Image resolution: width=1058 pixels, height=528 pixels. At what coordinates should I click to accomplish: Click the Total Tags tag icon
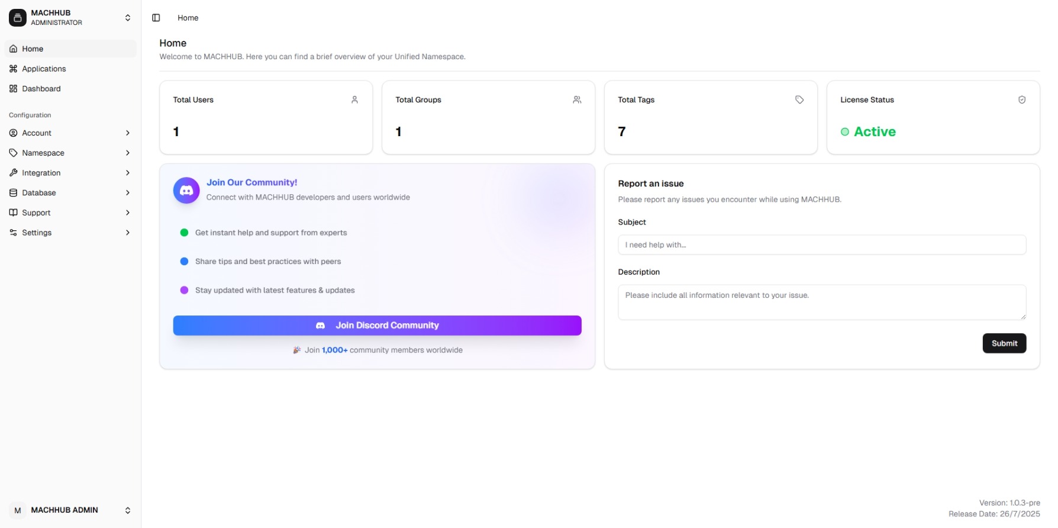799,100
